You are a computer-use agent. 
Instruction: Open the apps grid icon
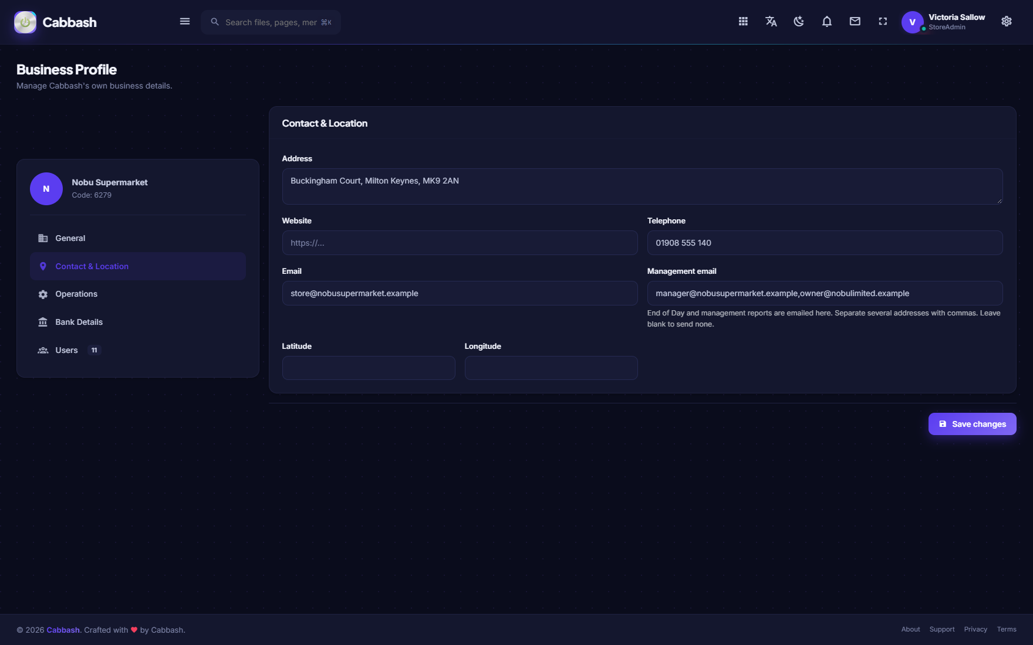coord(743,22)
